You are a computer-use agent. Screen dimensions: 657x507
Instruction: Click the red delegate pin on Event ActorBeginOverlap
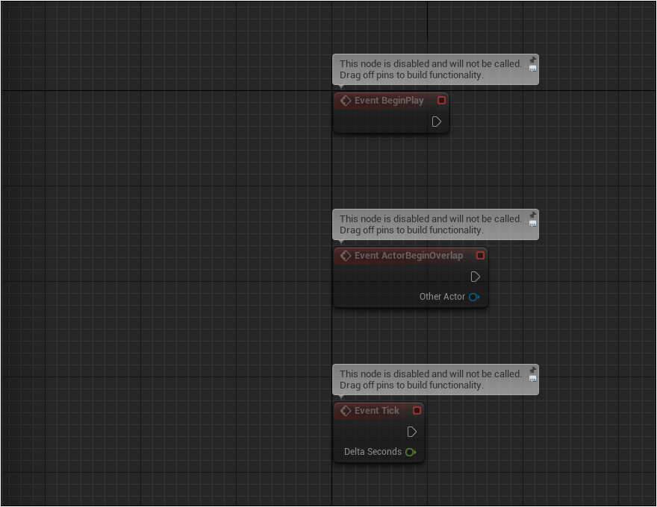480,256
